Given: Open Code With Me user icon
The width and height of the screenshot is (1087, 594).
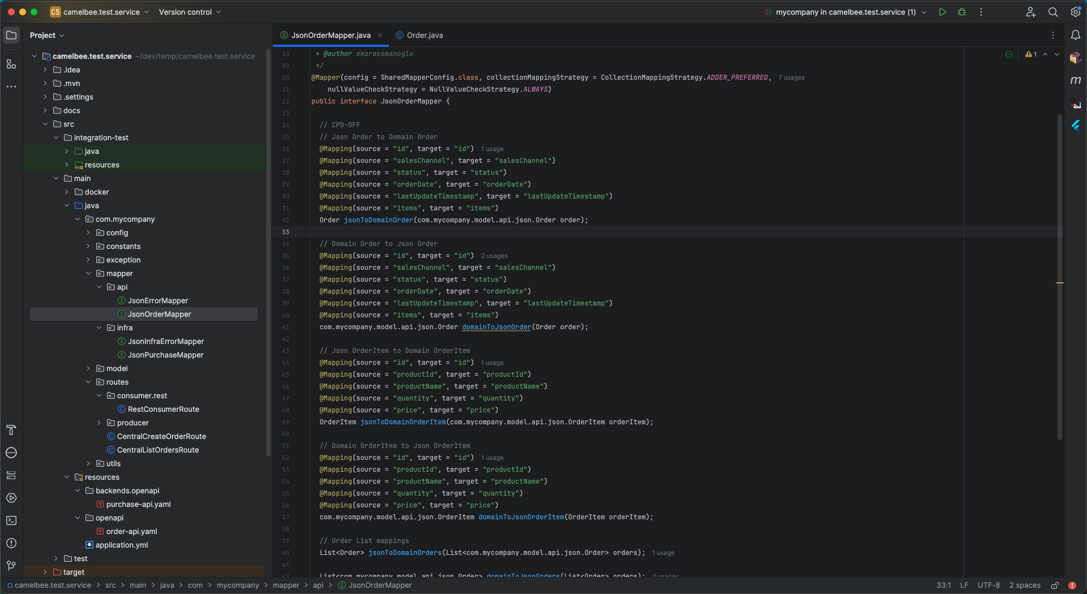Looking at the screenshot, I should (1030, 12).
